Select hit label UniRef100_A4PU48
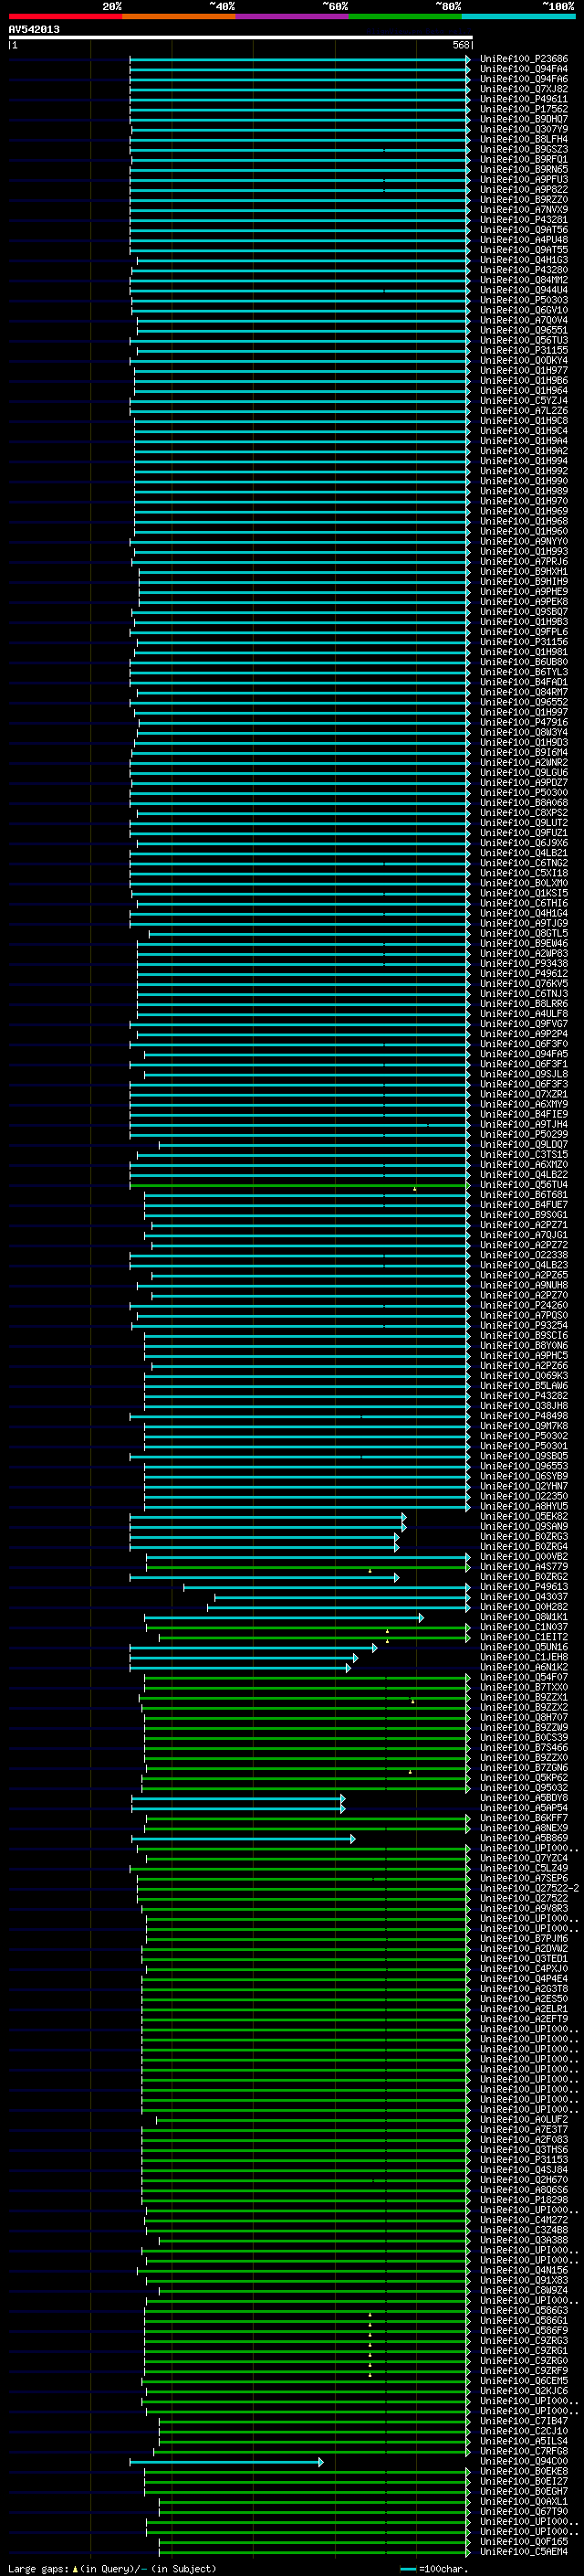The width and height of the screenshot is (584, 2576). tap(524, 240)
